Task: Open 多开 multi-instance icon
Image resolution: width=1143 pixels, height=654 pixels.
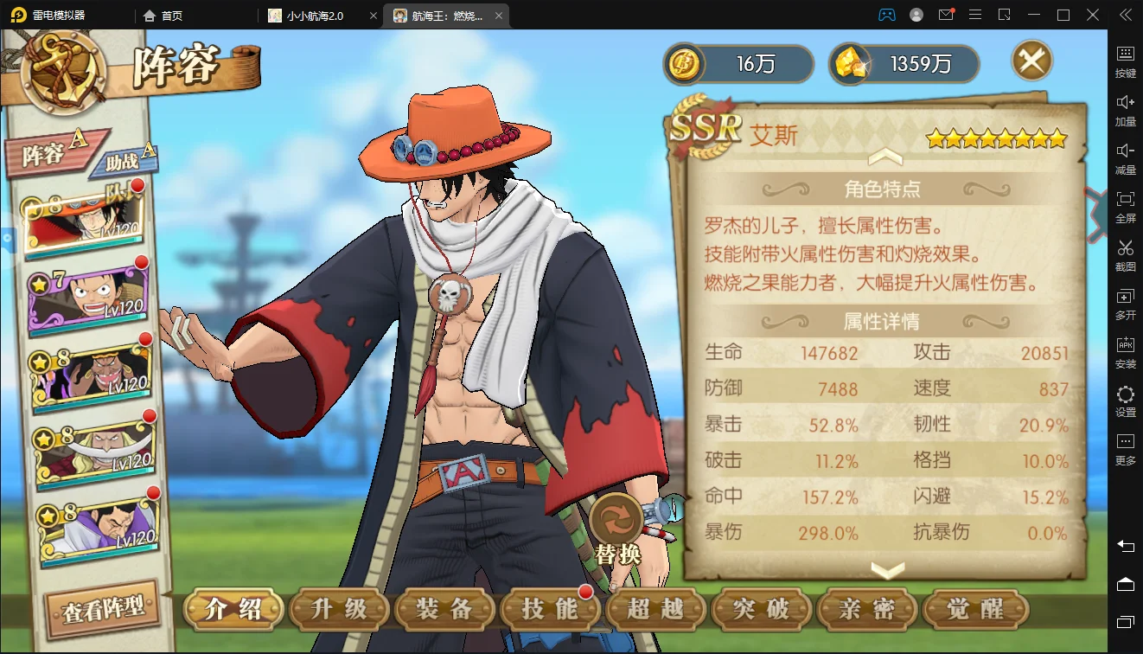Action: (x=1125, y=304)
